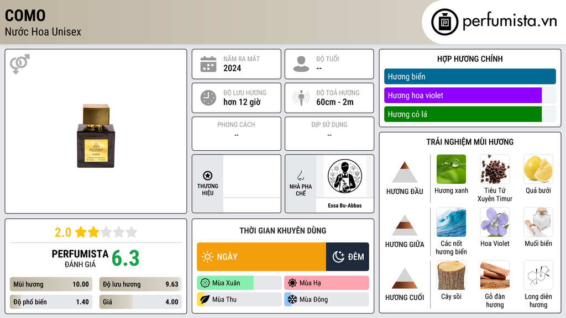566x318 pixels.
Task: Open the Muối biển sea salt image
Action: [x=538, y=222]
